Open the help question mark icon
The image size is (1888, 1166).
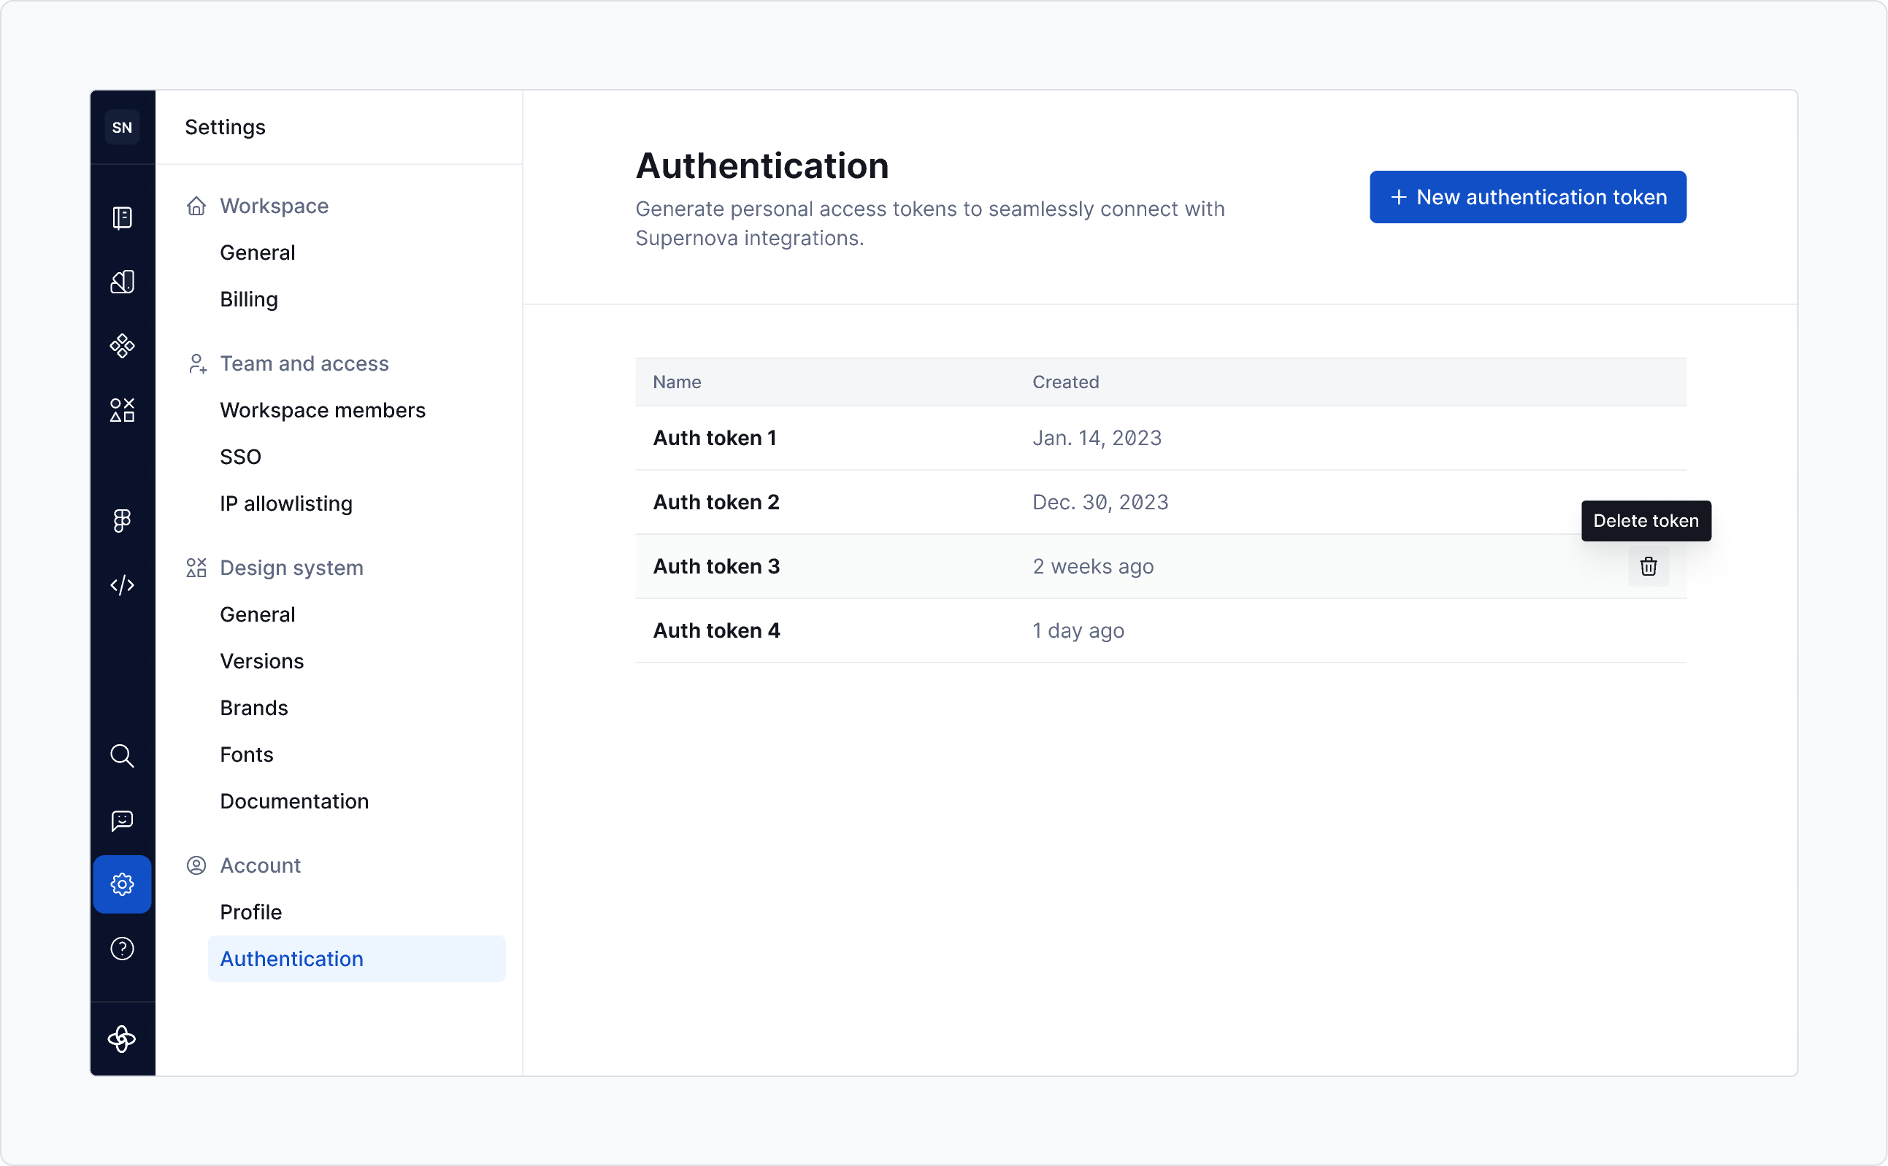coord(122,949)
